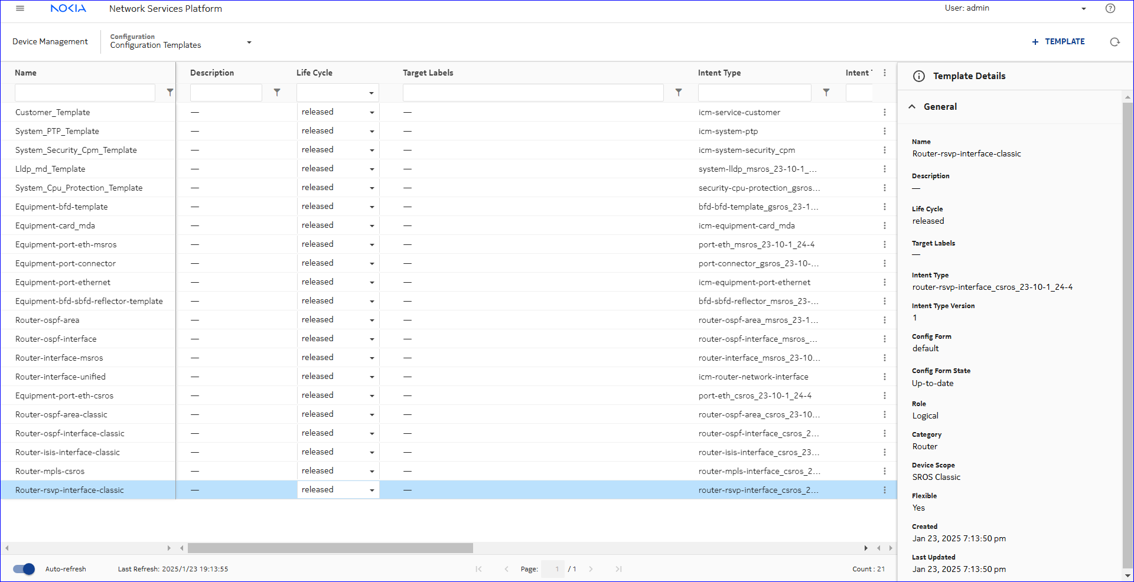Open the User: admin menu
This screenshot has height=582, width=1134.
1083,9
